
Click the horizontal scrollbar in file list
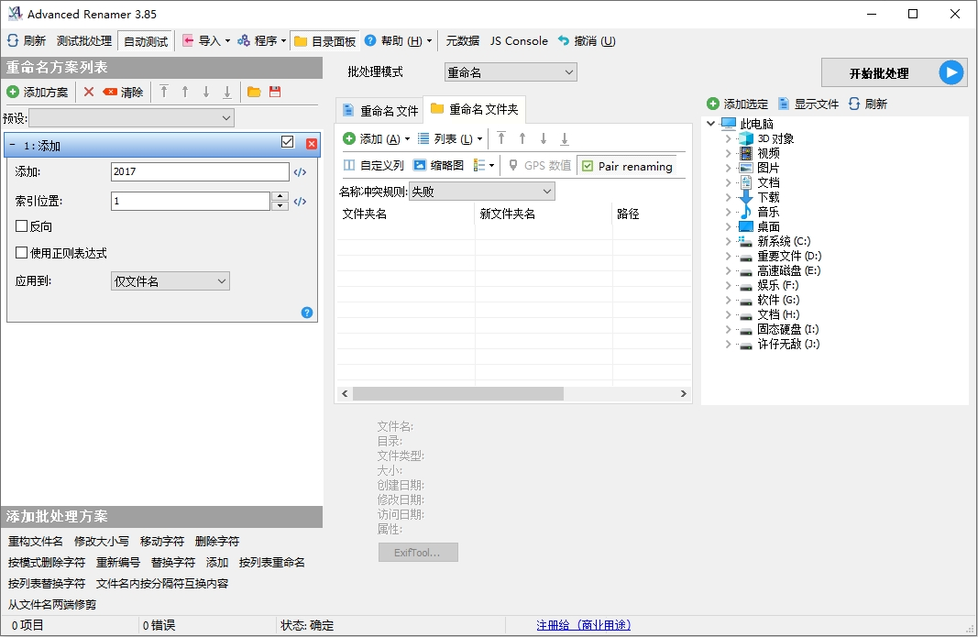click(458, 393)
